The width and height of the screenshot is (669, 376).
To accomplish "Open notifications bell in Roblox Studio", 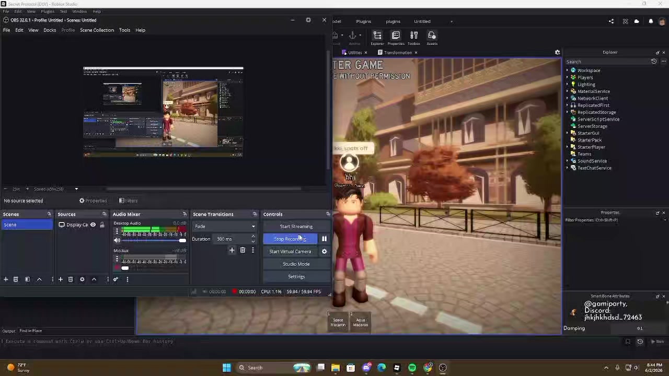I will (651, 21).
